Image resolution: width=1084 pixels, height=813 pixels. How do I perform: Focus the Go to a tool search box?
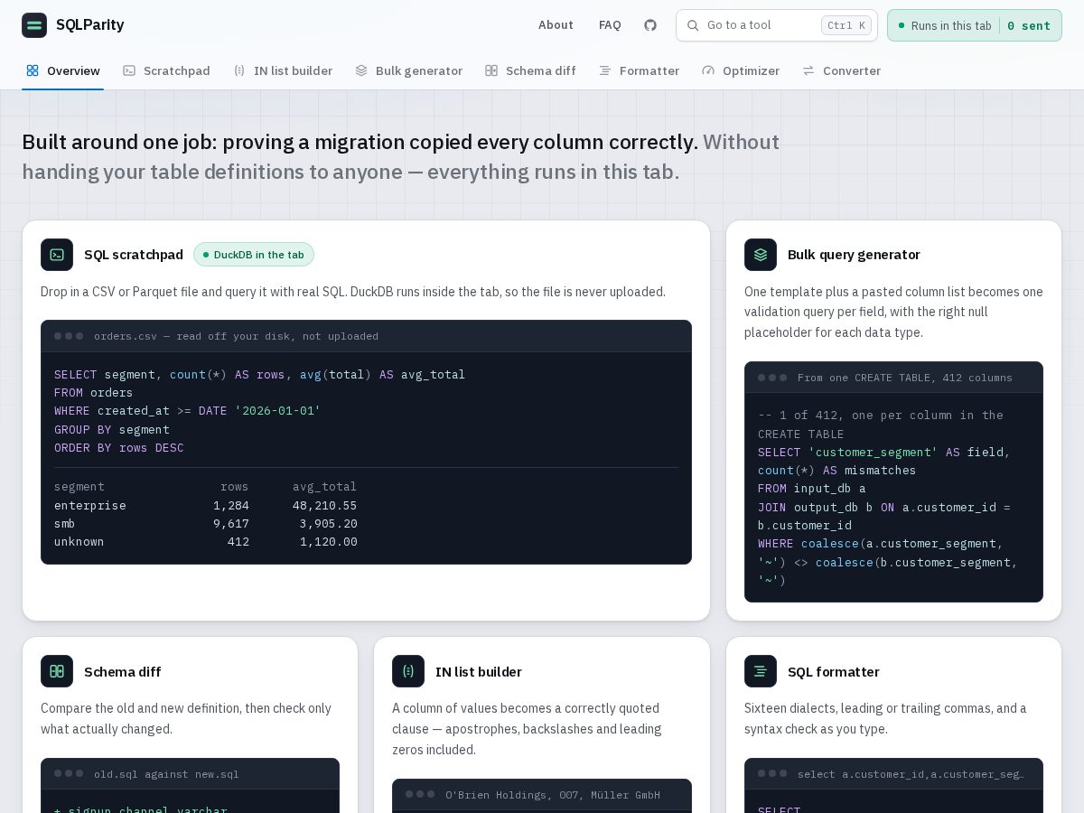click(x=777, y=25)
